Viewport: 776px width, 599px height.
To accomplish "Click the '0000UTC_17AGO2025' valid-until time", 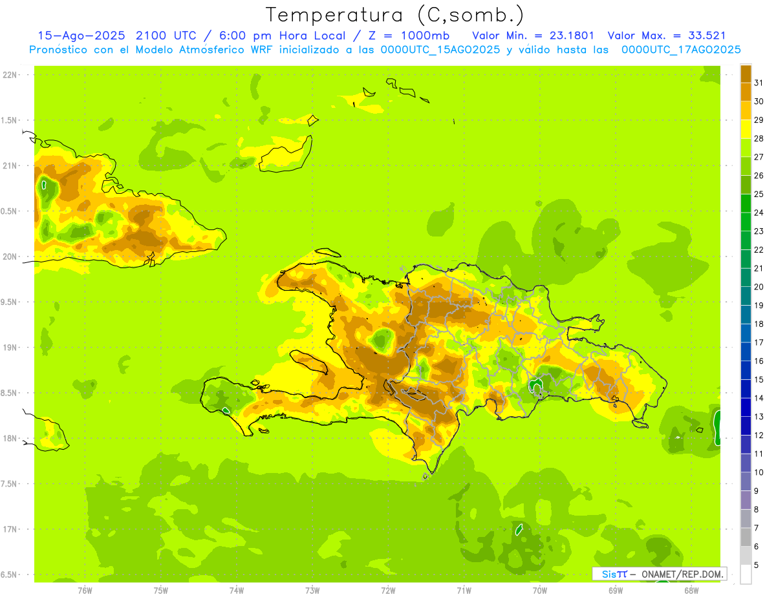I will [x=681, y=50].
